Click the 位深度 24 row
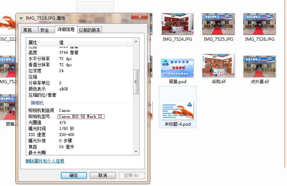Image resolution: width=287 pixels, height=186 pixels. tap(79, 71)
